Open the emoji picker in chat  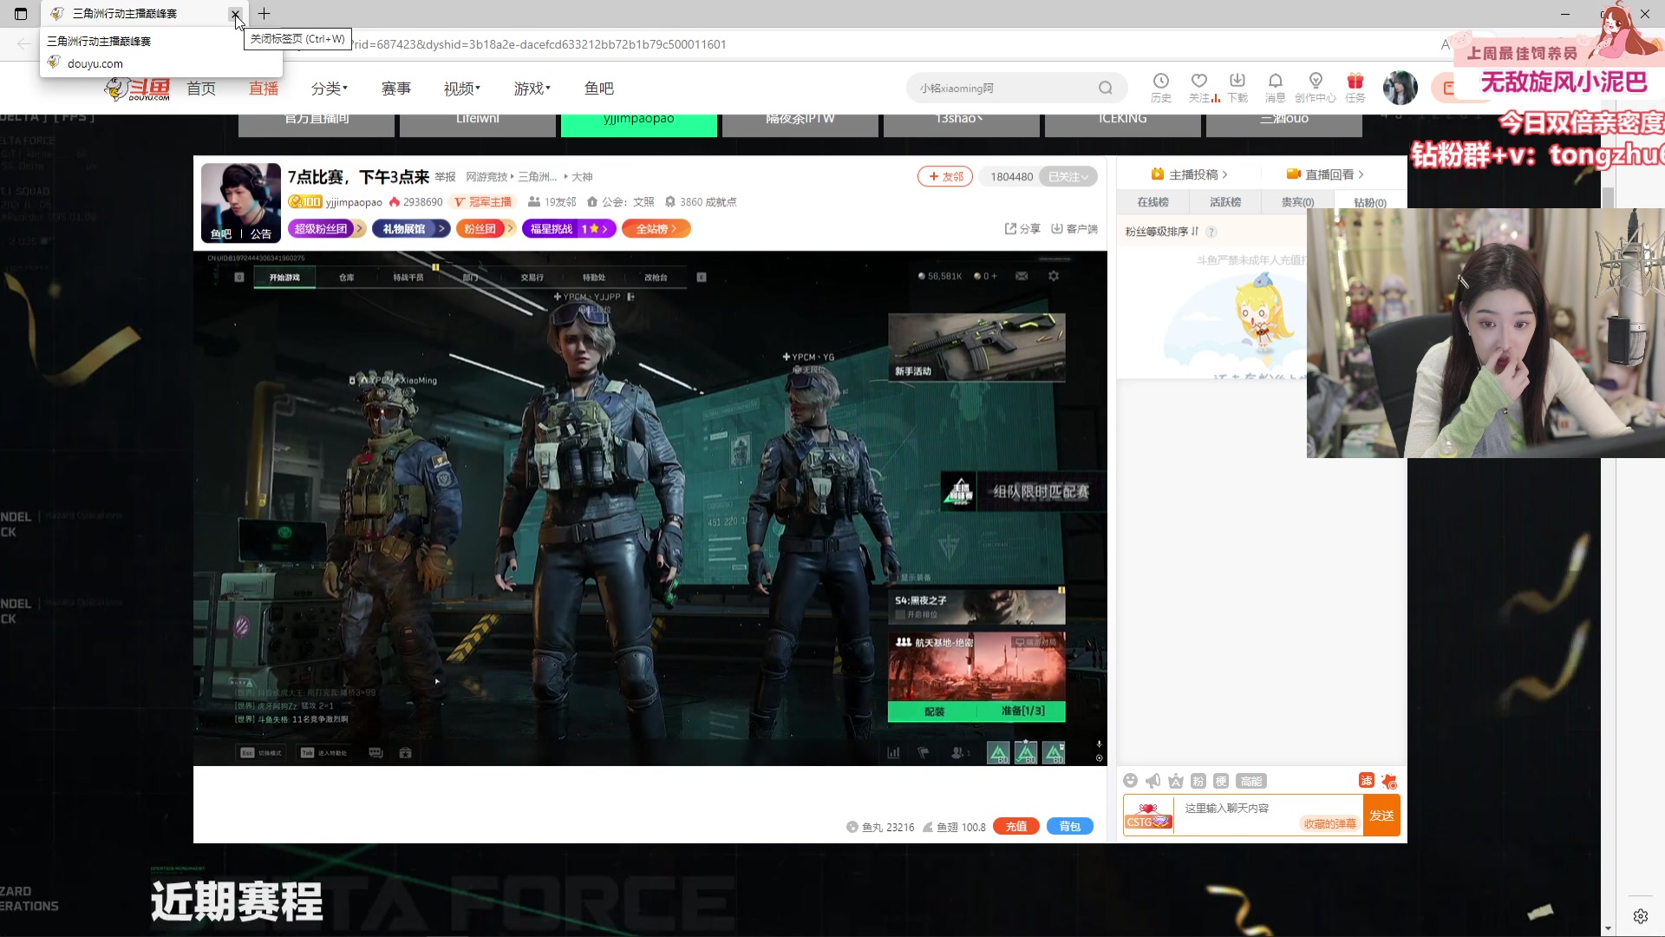[x=1130, y=781]
